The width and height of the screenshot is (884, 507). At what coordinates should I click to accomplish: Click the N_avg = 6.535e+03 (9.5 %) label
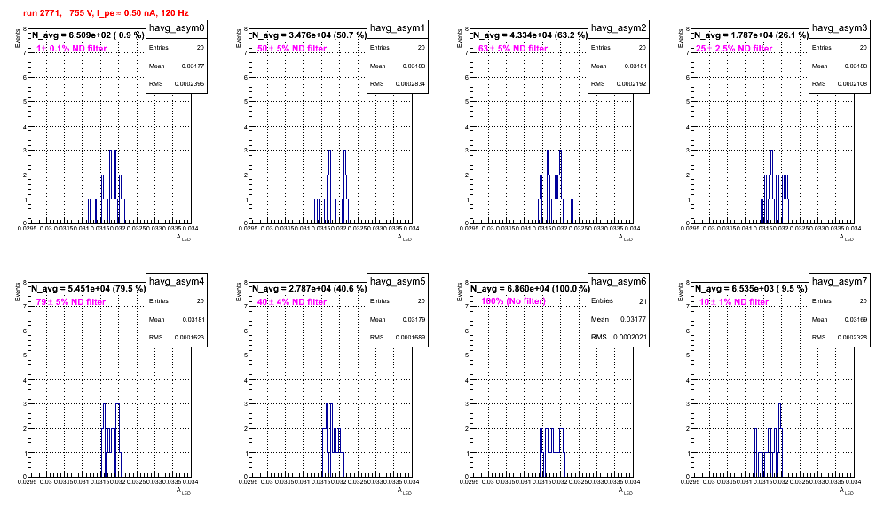751,288
